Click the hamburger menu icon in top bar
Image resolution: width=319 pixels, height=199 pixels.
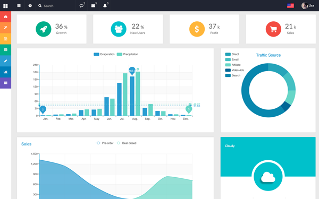pyautogui.click(x=19, y=6)
